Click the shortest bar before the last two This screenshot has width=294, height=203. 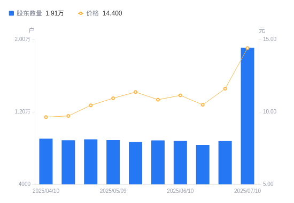click(203, 165)
